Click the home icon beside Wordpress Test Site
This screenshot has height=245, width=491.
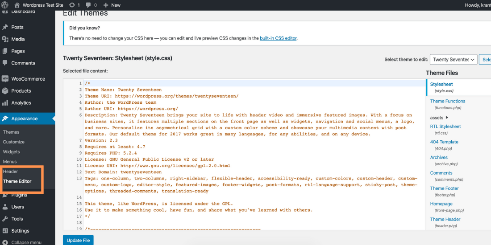pos(17,5)
